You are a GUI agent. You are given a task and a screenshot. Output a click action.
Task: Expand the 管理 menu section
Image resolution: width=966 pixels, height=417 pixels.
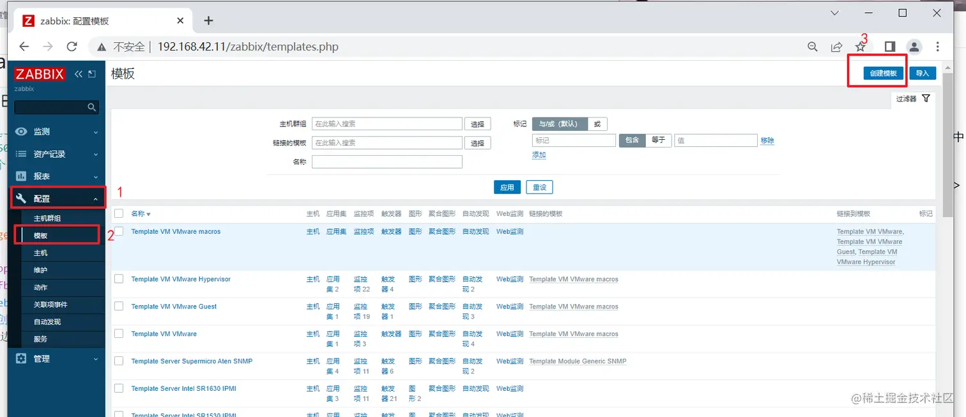point(96,360)
